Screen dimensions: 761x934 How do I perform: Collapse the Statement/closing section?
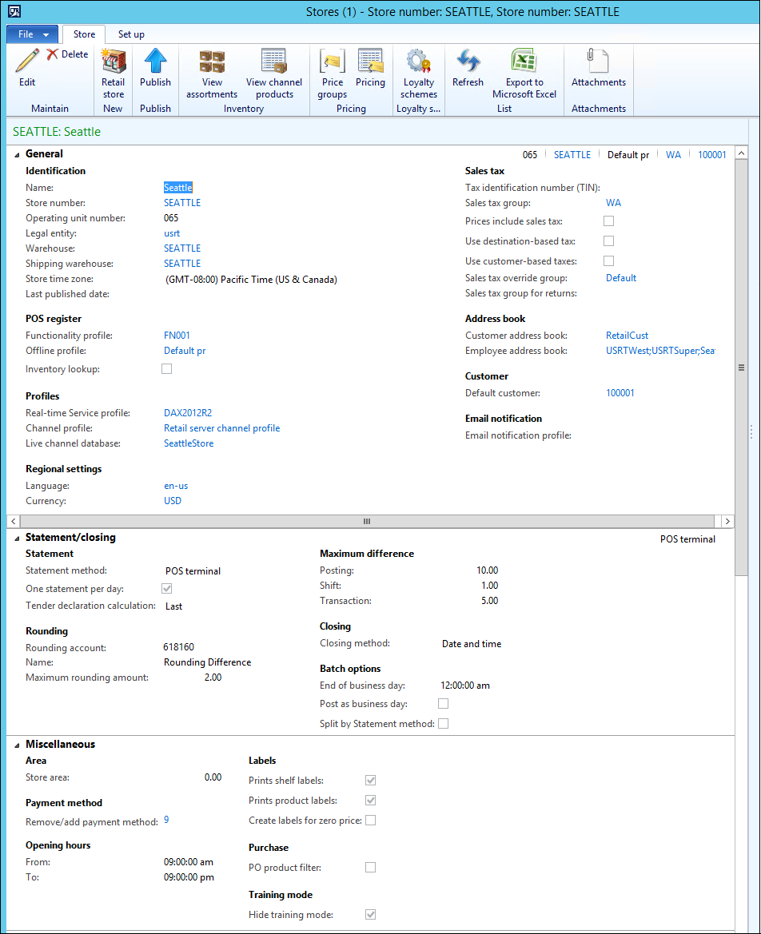point(17,538)
